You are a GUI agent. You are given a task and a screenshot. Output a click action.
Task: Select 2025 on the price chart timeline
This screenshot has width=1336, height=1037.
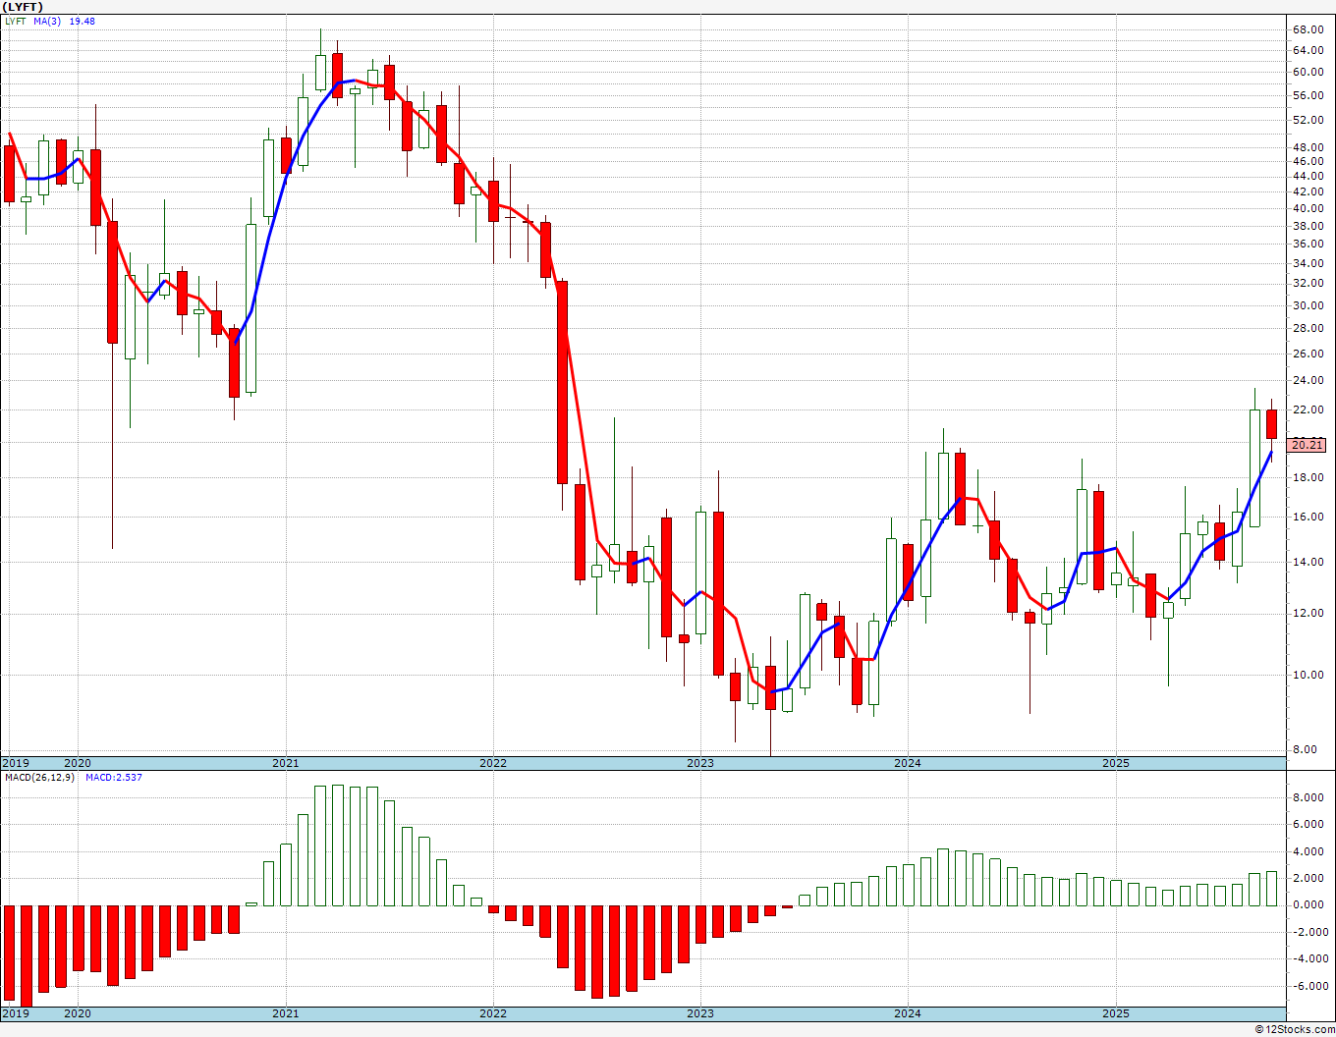click(1115, 763)
